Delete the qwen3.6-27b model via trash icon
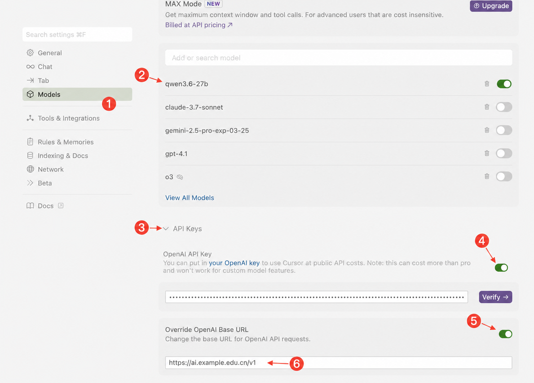 pyautogui.click(x=487, y=84)
